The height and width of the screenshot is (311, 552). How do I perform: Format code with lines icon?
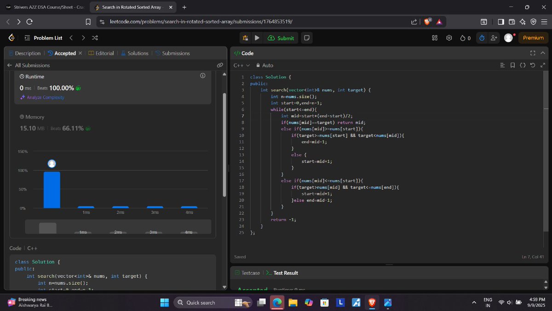coord(502,65)
